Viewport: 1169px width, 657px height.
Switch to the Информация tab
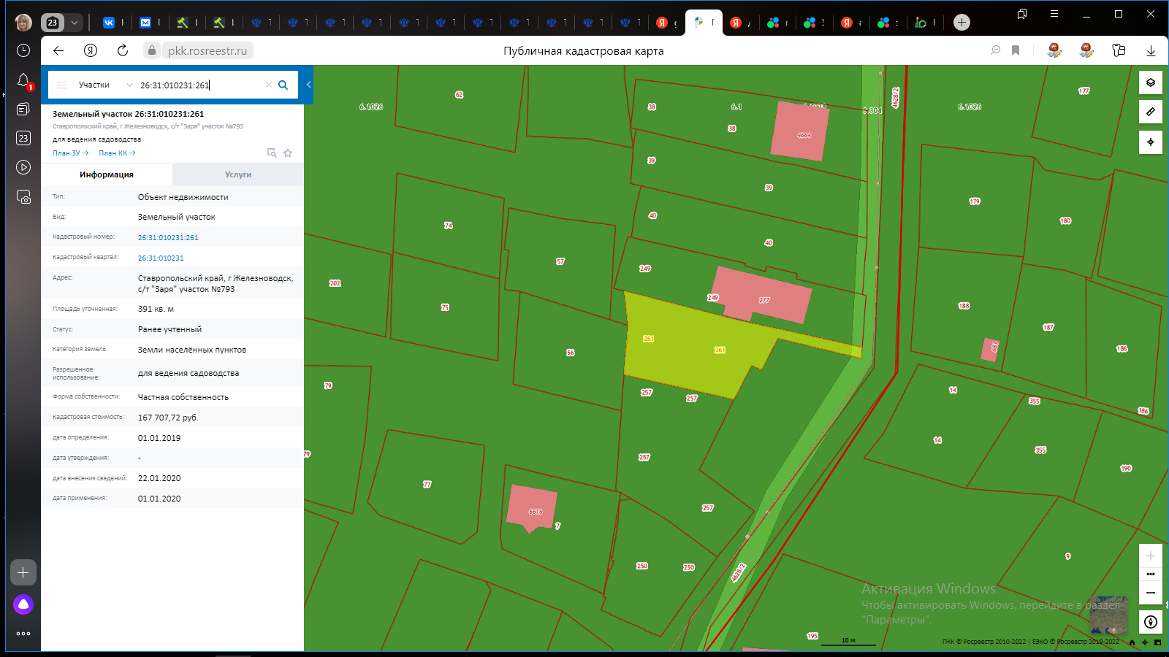point(107,174)
